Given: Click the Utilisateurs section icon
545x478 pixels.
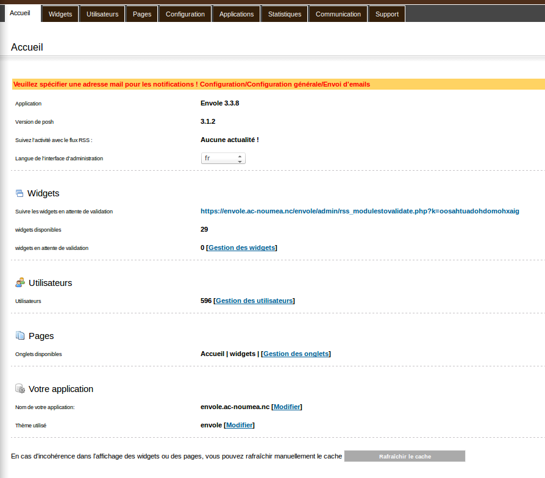Looking at the screenshot, I should pos(20,283).
